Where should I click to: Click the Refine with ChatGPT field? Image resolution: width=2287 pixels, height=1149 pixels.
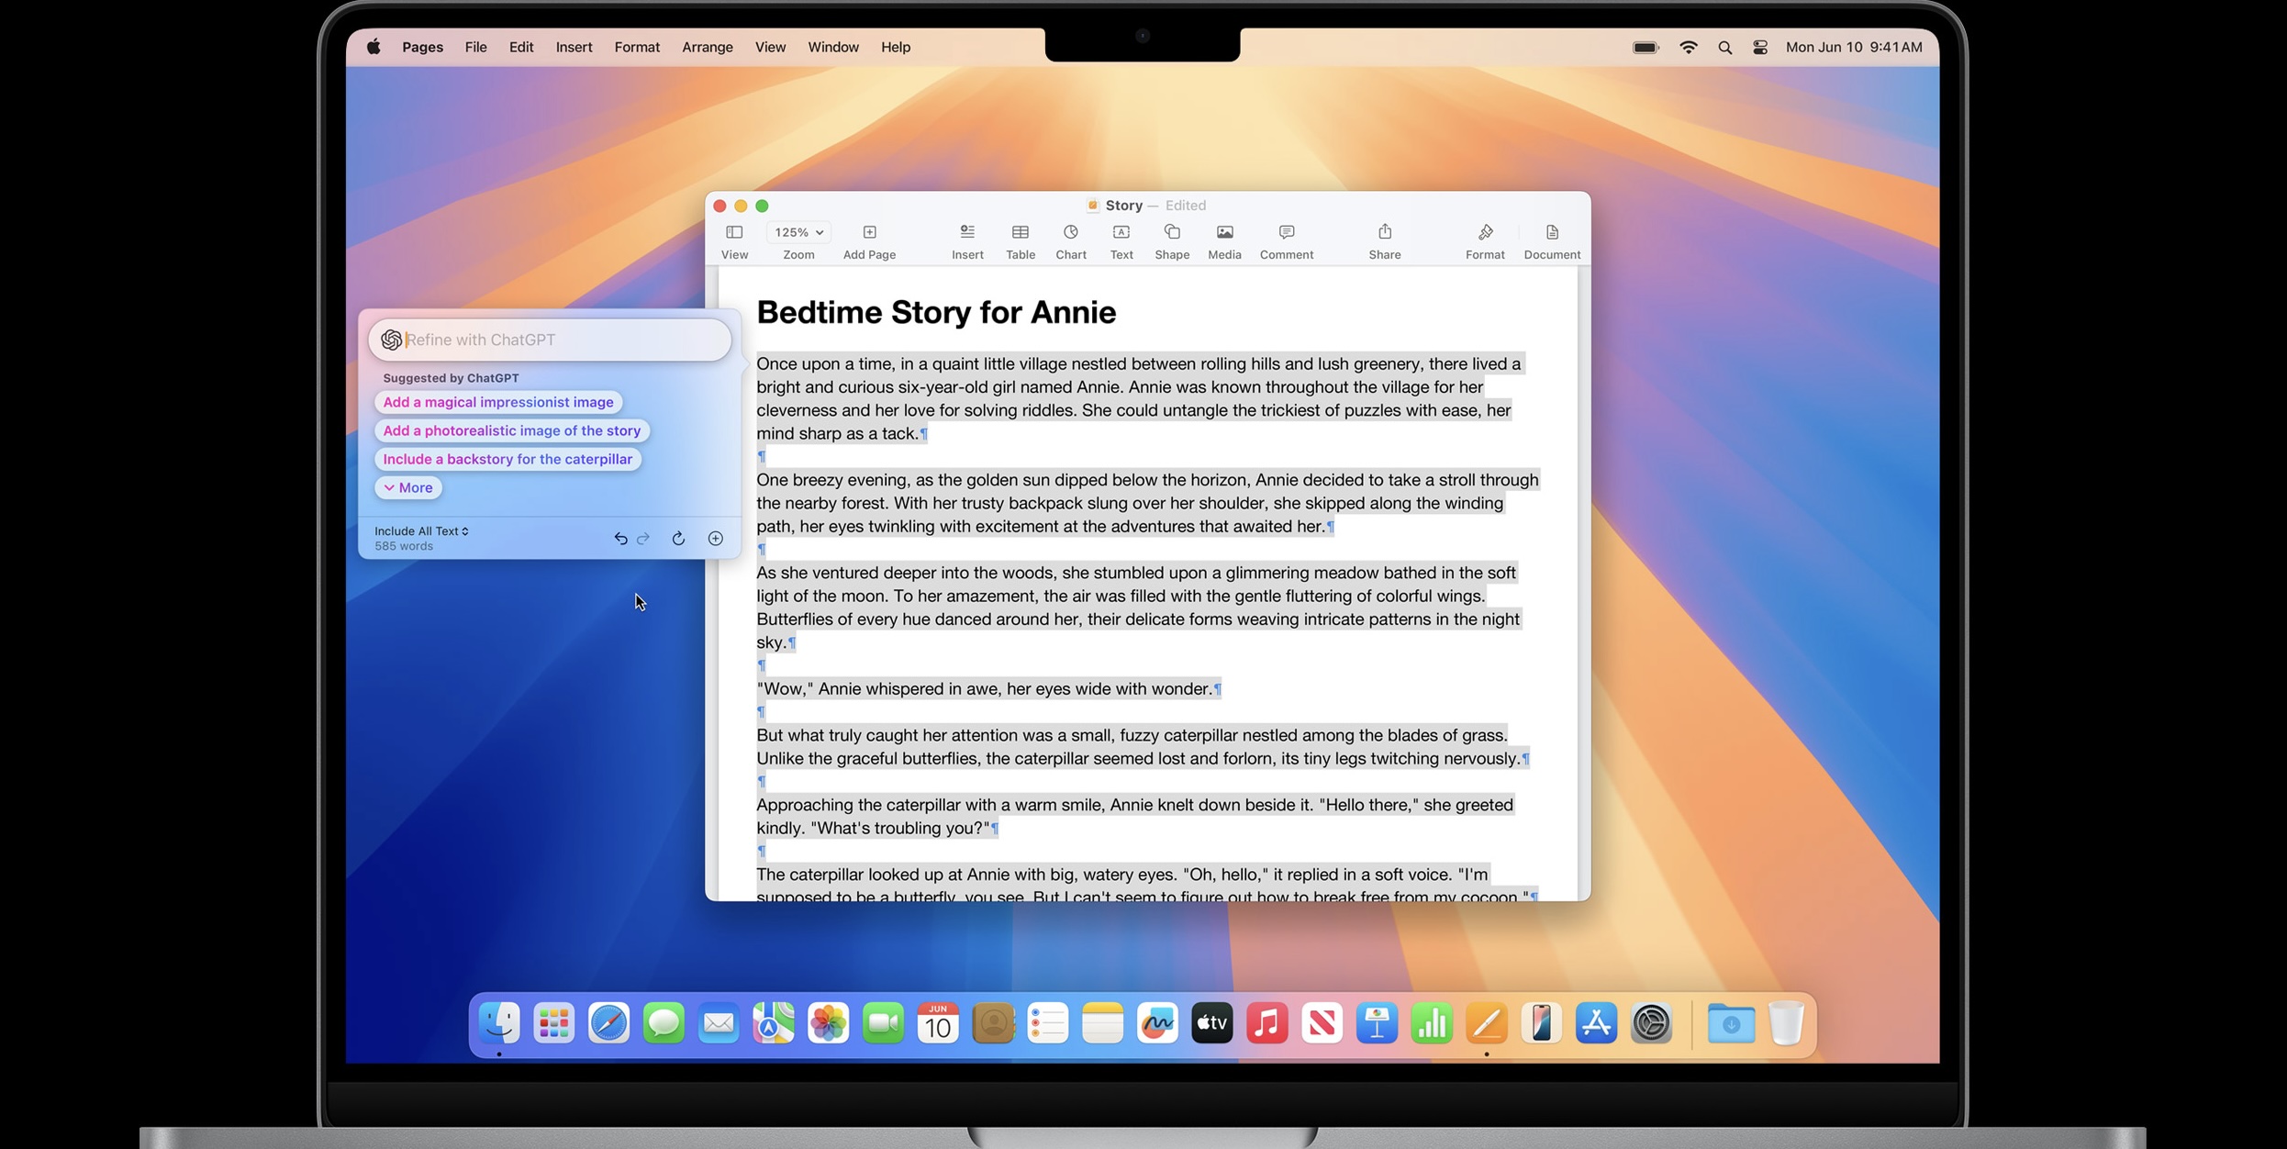(560, 340)
